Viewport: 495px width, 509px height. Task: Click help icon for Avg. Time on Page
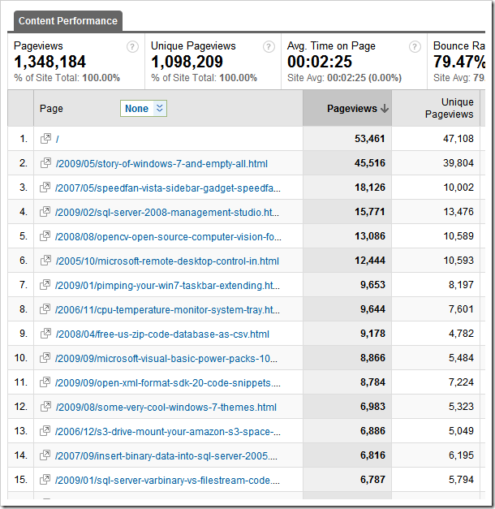415,47
